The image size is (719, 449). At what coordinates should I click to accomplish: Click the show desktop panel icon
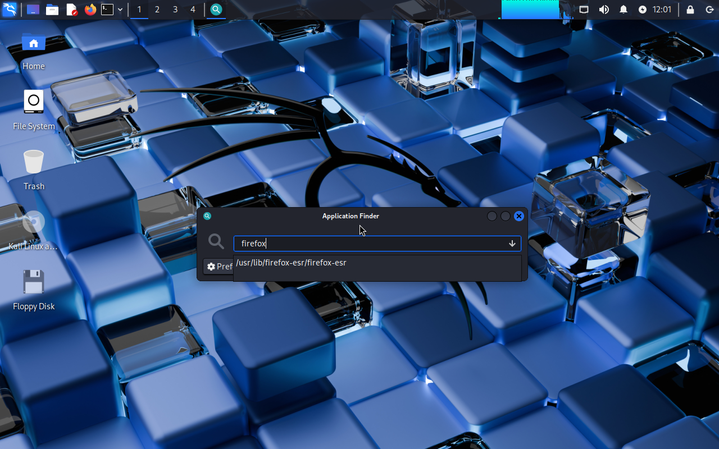33,10
